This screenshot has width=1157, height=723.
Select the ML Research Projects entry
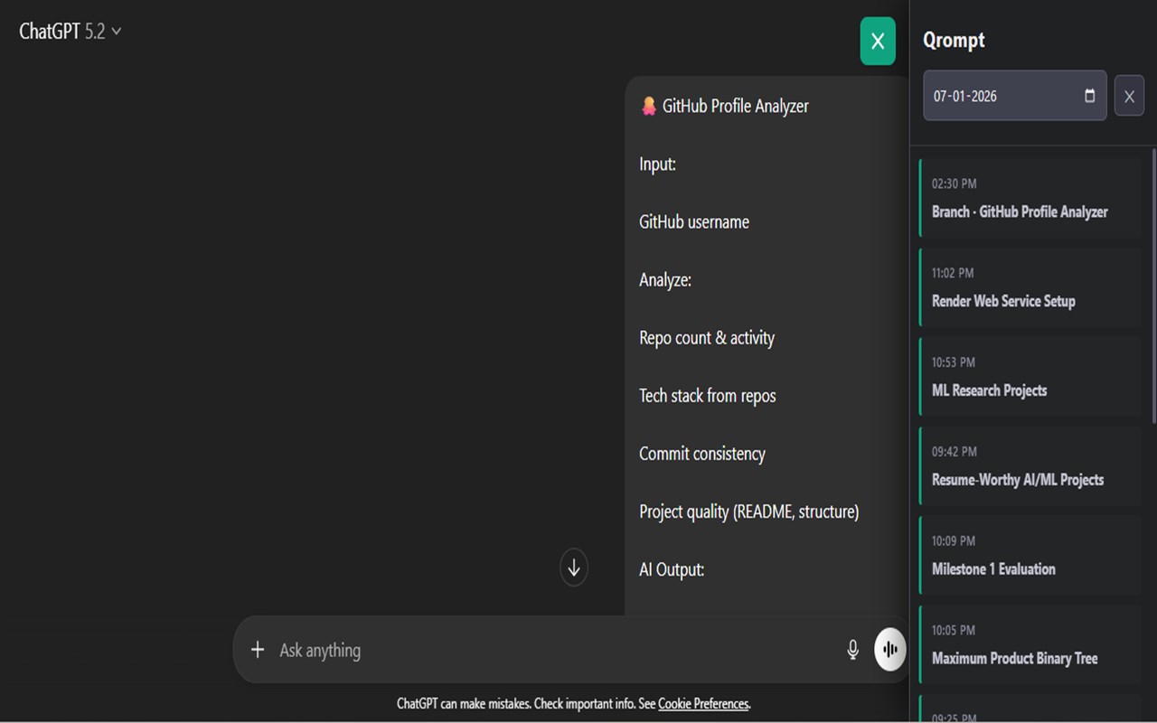tap(1030, 377)
